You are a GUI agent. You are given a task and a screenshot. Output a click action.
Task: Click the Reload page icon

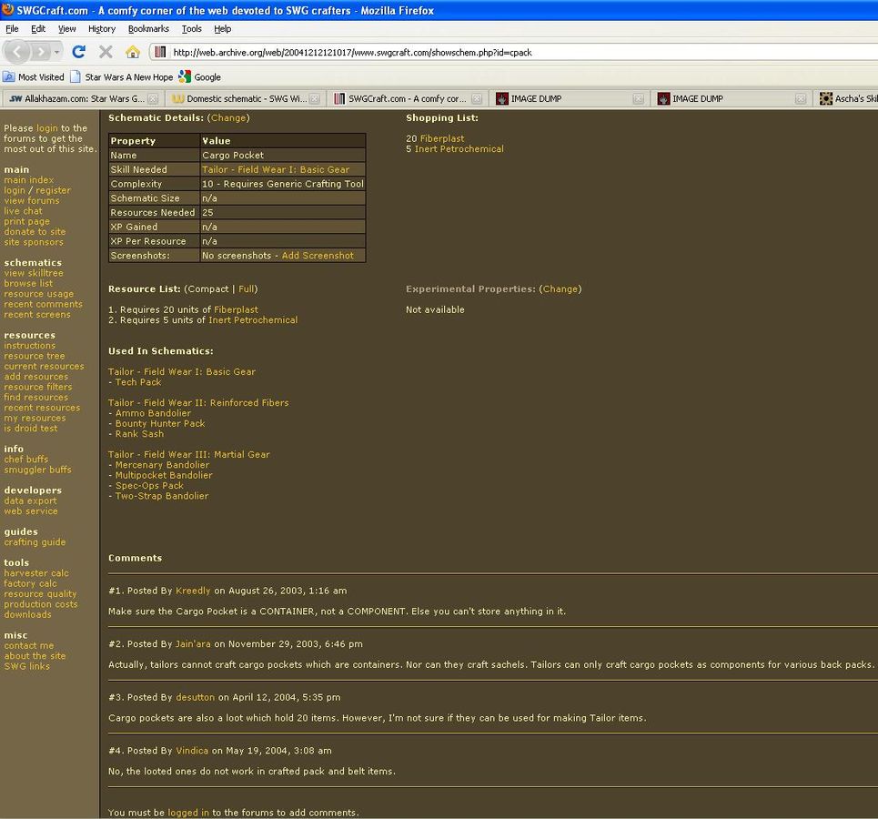pyautogui.click(x=79, y=52)
